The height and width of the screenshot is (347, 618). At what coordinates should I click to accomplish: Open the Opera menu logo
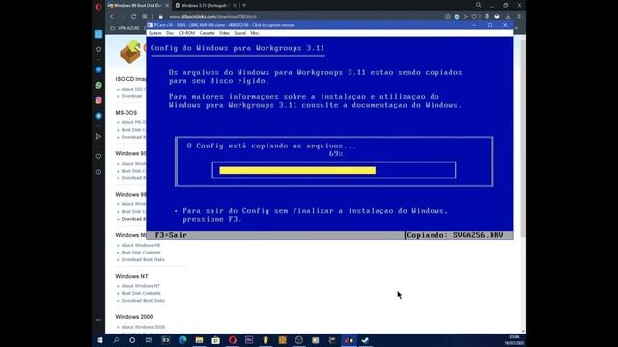[98, 6]
